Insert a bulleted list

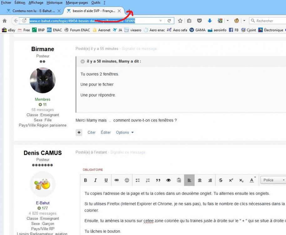click(x=138, y=180)
